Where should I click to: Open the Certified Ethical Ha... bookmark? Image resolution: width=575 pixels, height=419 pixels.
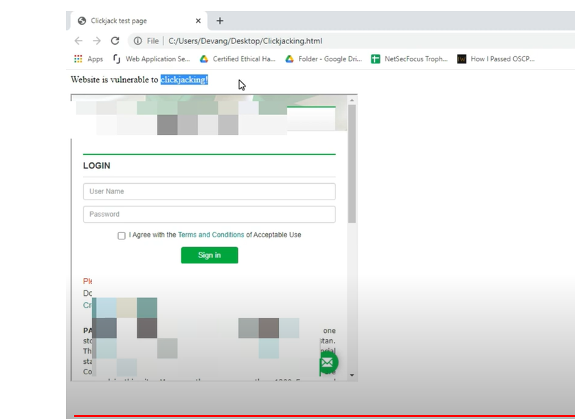point(238,59)
